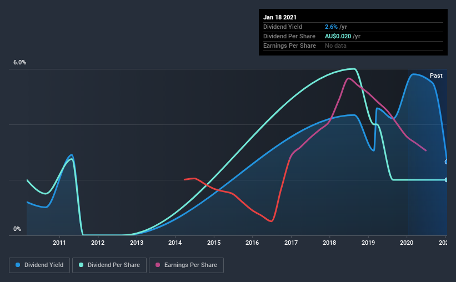
Task: Click the 'Dividend Yield' row label in tooltip
Action: pos(283,27)
